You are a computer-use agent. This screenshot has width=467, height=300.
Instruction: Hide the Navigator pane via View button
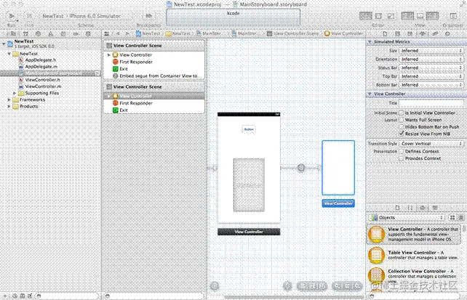tap(407, 16)
